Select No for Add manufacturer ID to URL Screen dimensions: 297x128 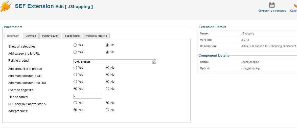click(107, 82)
